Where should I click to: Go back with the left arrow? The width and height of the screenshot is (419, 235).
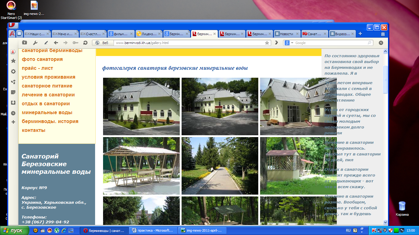tap(56, 43)
